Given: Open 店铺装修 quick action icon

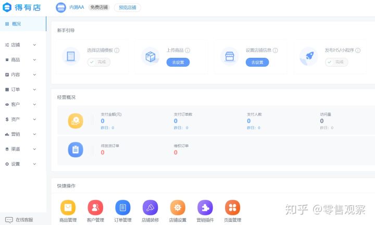Looking at the screenshot, I should point(150,207).
